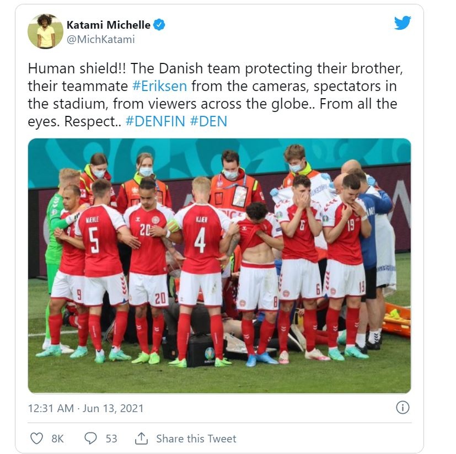Click Share this Tweet
456x454 pixels.
(x=196, y=439)
